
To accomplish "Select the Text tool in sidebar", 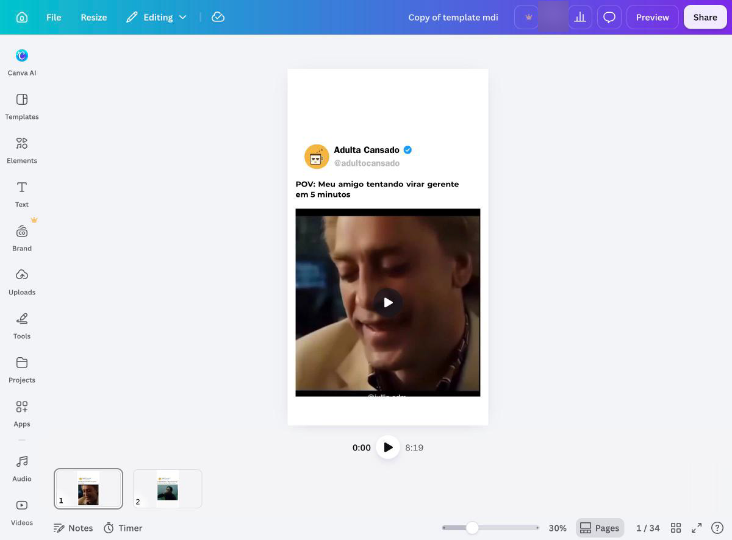I will (x=22, y=194).
